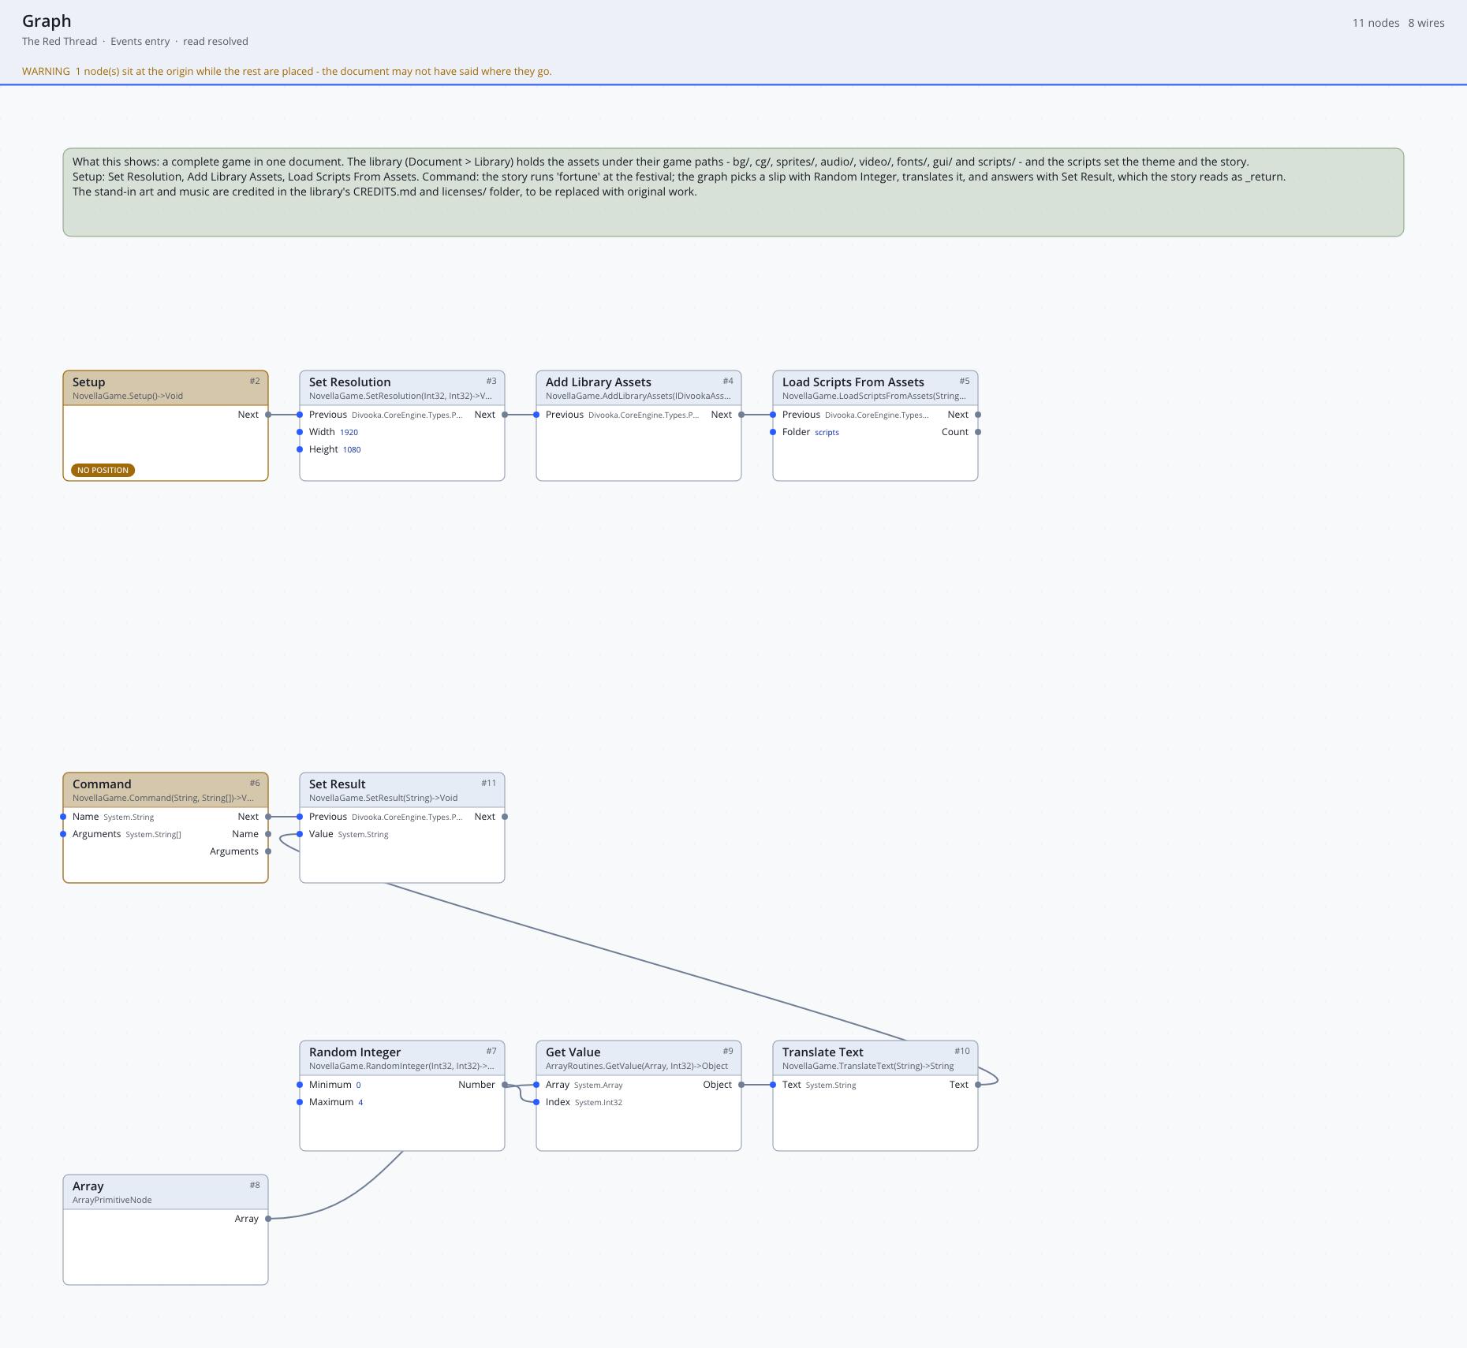Click the wire from Set Result to Translate Text
Image resolution: width=1467 pixels, height=1348 pixels.
[x=647, y=962]
